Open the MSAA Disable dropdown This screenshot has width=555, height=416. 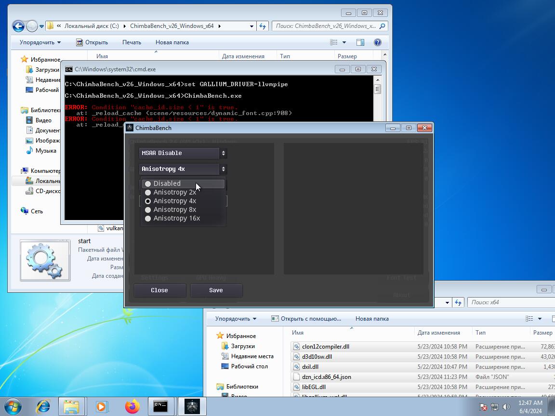tap(183, 153)
